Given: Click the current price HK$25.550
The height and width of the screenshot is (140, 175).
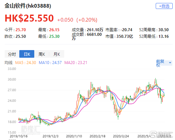Looking at the screenshot, I should pyautogui.click(x=29, y=18).
